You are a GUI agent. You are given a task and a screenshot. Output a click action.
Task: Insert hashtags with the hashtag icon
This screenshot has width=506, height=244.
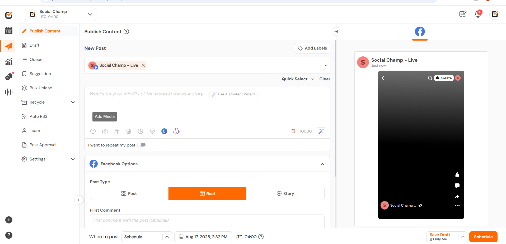(117, 131)
